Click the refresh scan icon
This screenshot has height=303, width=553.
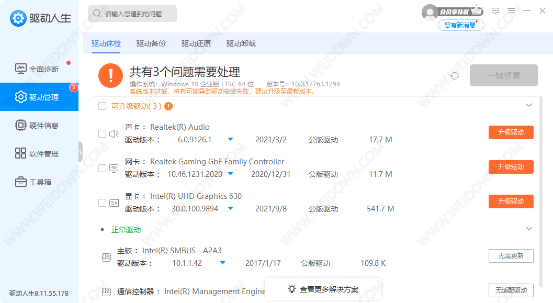click(x=455, y=75)
